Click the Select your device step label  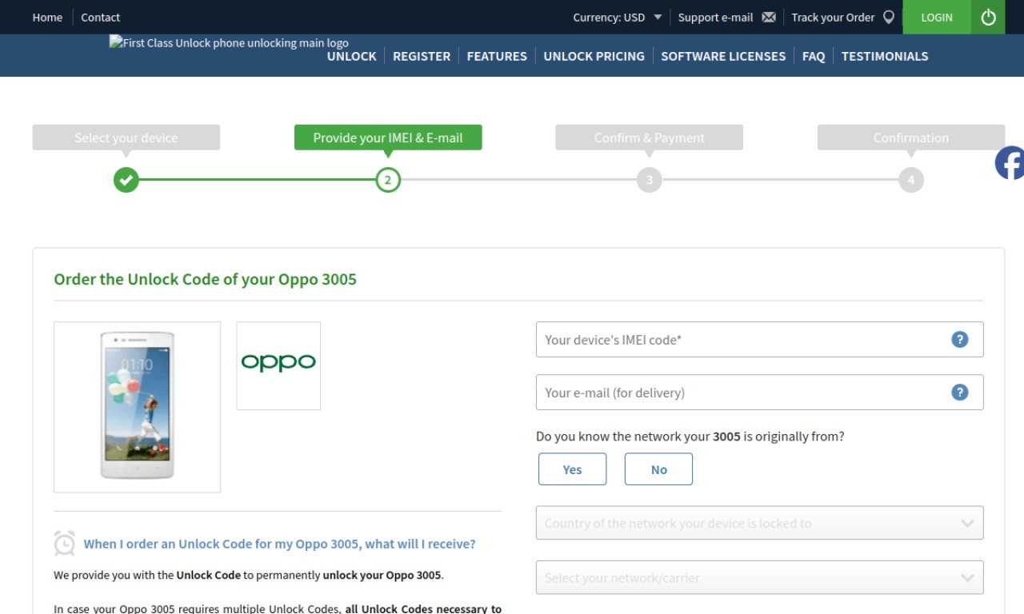pos(126,138)
